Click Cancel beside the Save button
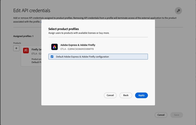This screenshot has height=125, width=196. click(x=161, y=115)
